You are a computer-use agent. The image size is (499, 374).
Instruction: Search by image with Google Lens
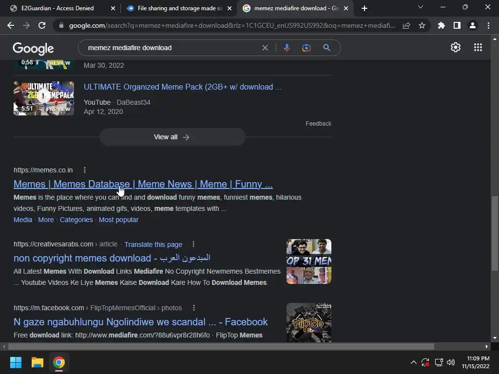[x=306, y=48]
